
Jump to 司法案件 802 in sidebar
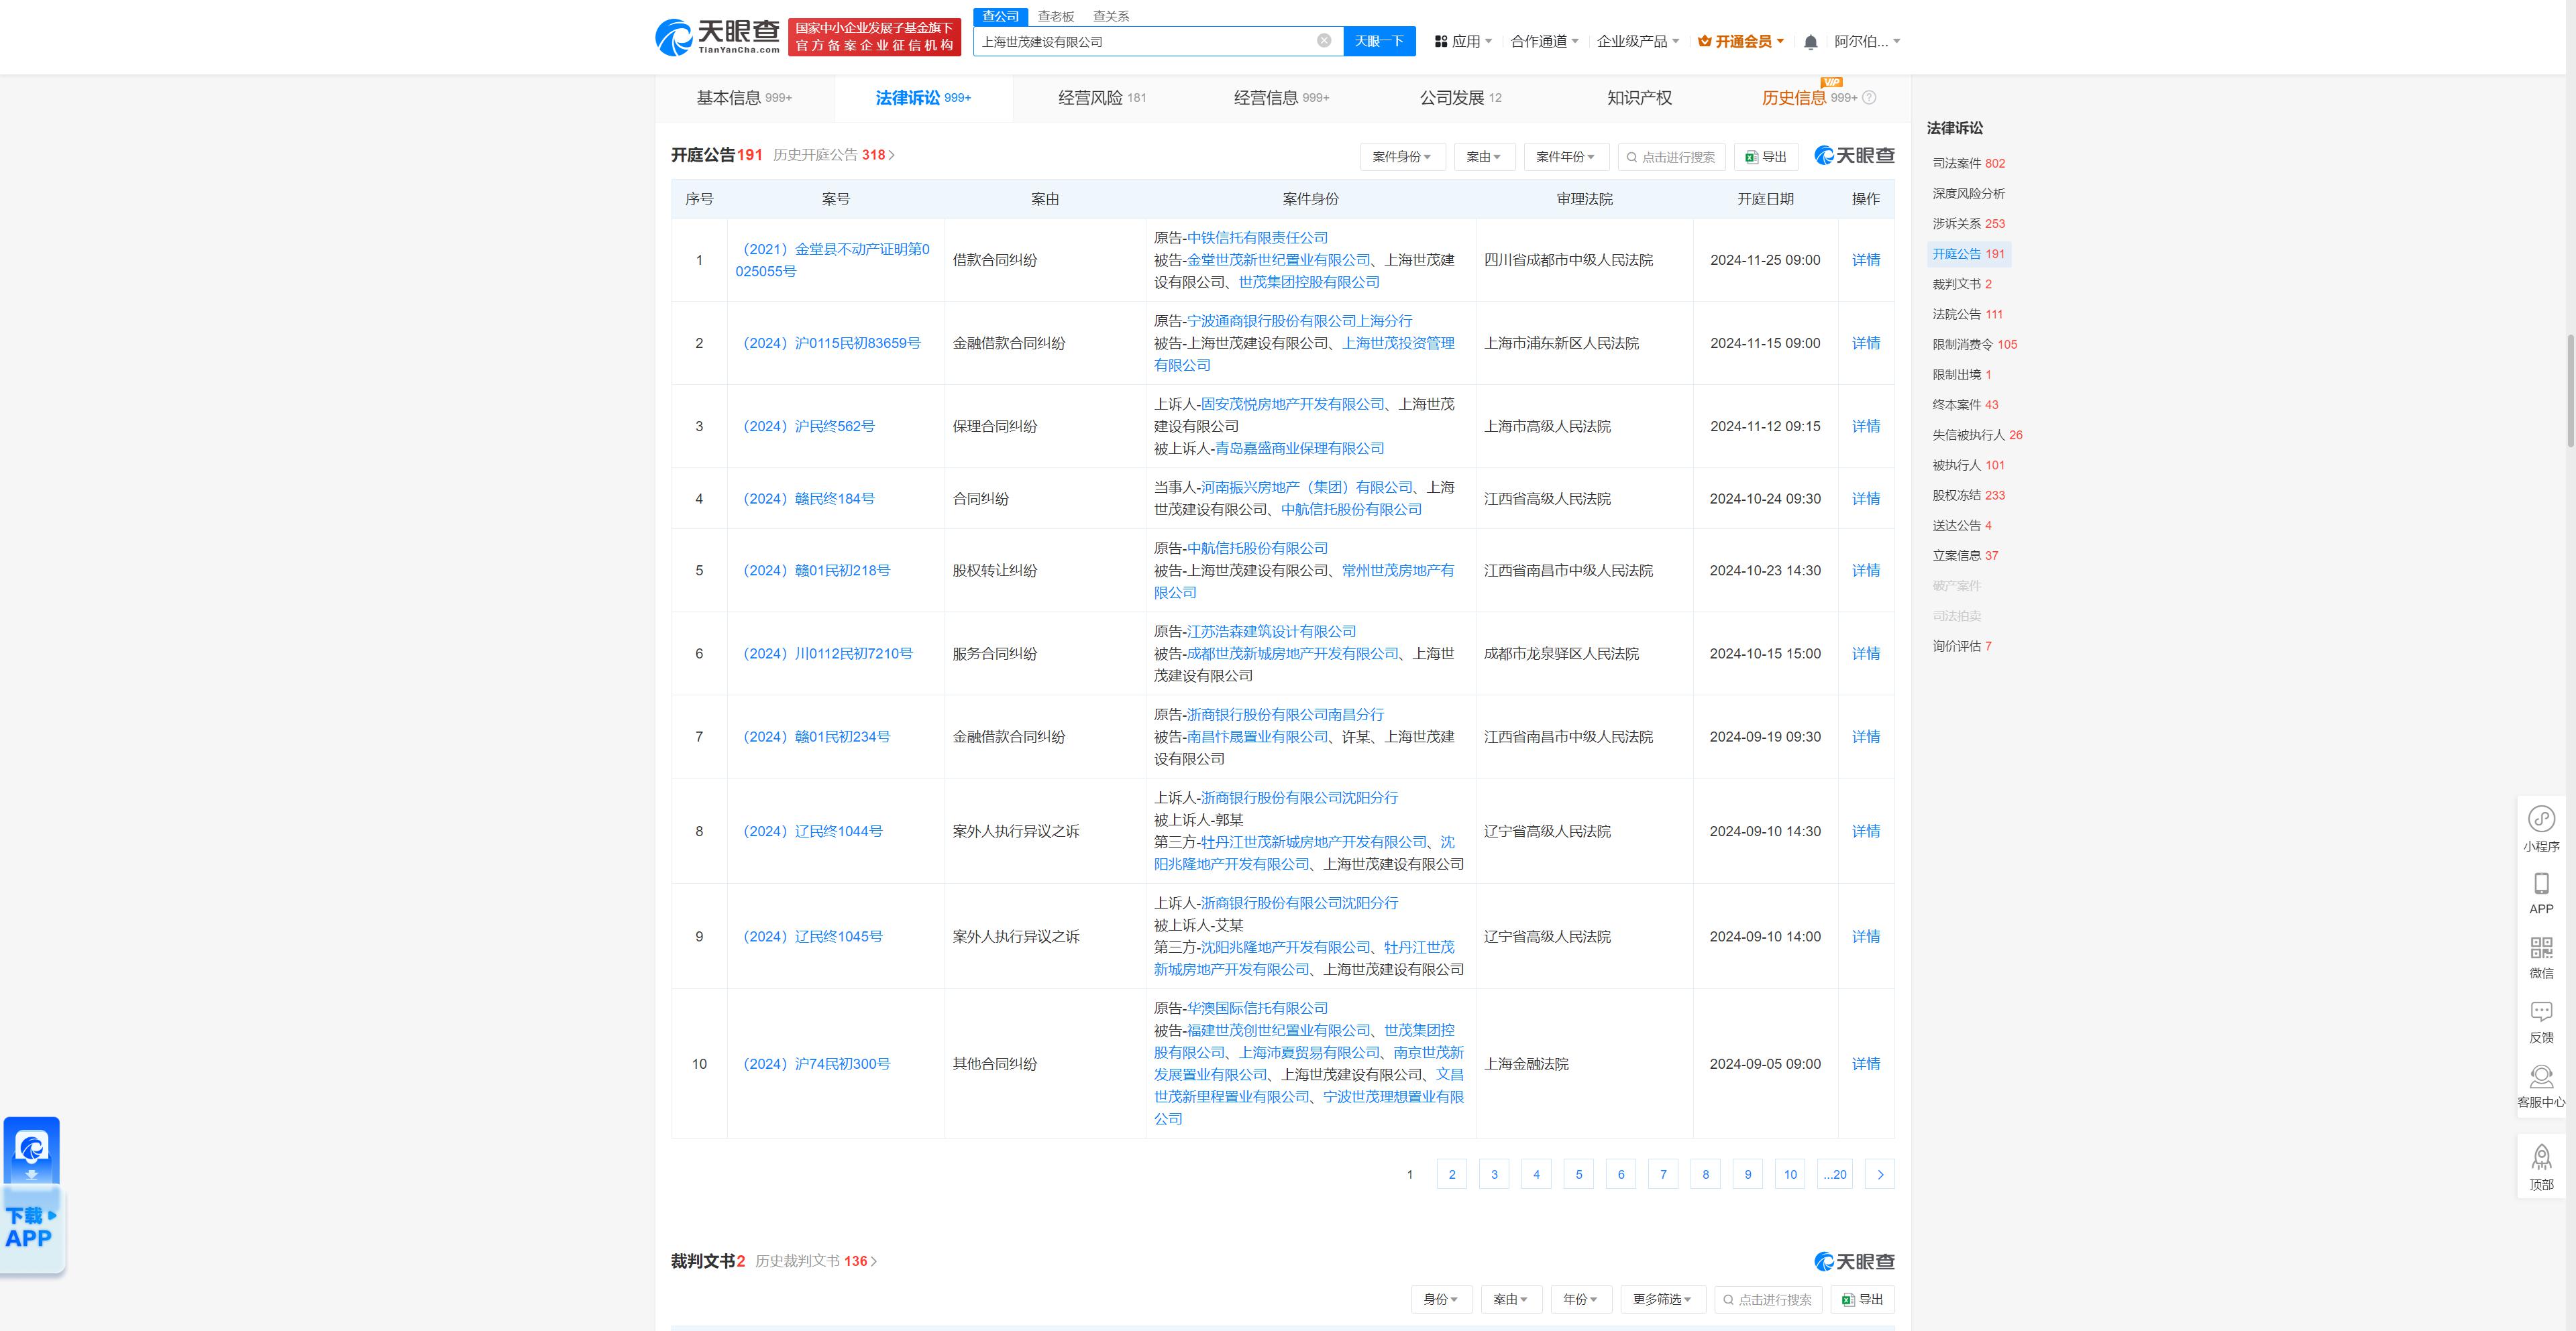[1968, 164]
